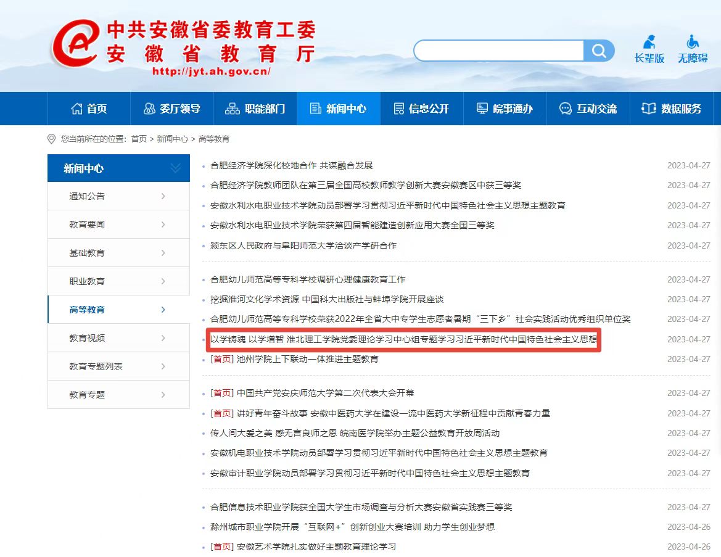Open 颍东区人民政府与阜阳师范大学 news link
721x557 pixels.
point(303,245)
